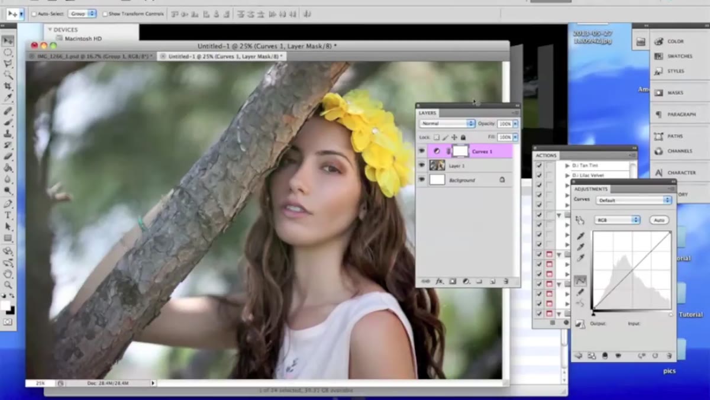Click the black input slider under curve
This screenshot has width=710, height=400.
pyautogui.click(x=593, y=314)
